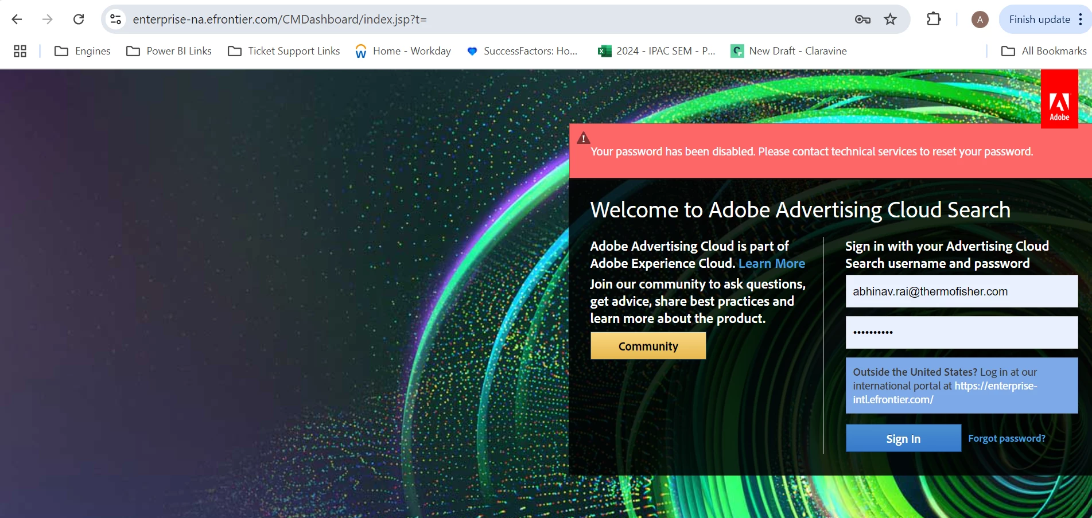
Task: Click the username email field
Action: [962, 291]
